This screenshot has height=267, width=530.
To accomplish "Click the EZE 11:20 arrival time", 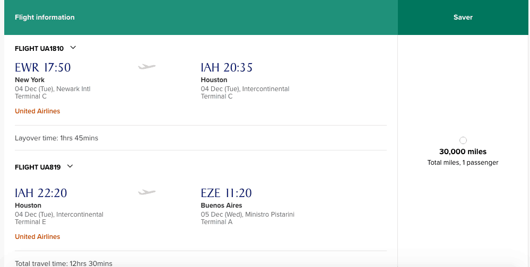I will [226, 193].
